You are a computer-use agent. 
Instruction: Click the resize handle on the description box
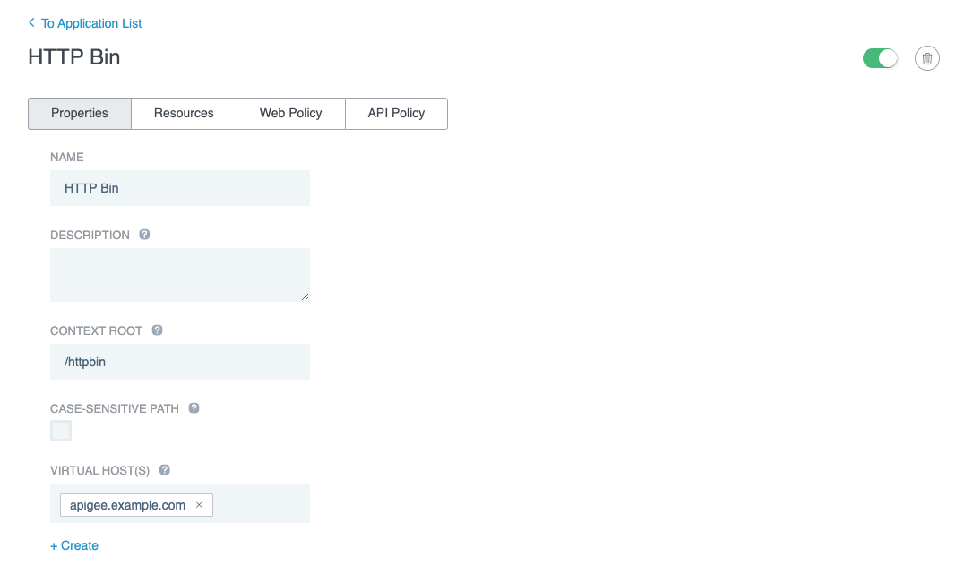pos(306,297)
